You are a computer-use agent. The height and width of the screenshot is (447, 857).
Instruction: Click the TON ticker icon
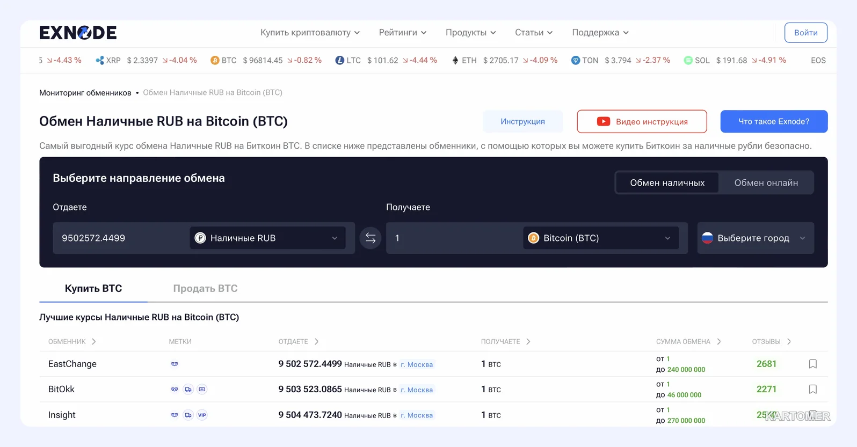[576, 60]
